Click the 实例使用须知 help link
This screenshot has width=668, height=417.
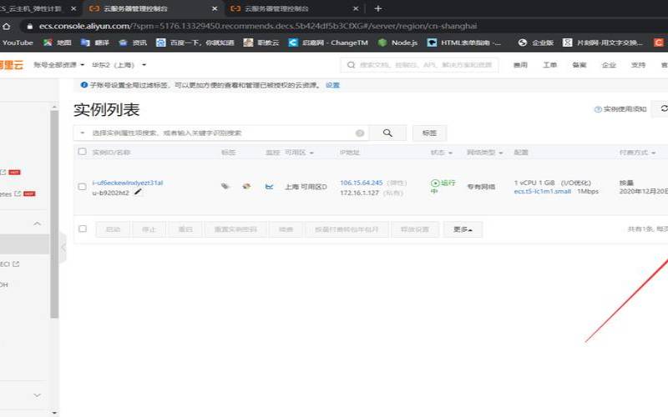pyautogui.click(x=620, y=109)
